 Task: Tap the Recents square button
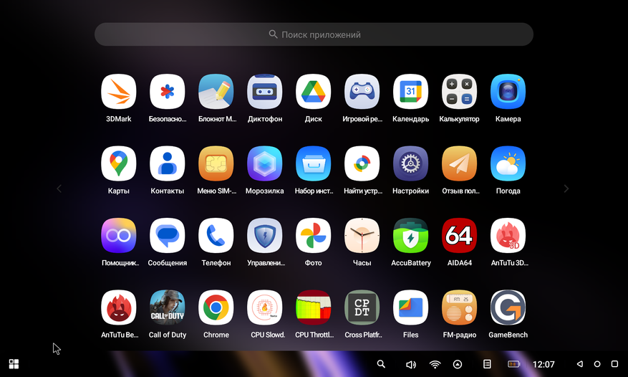[615, 364]
